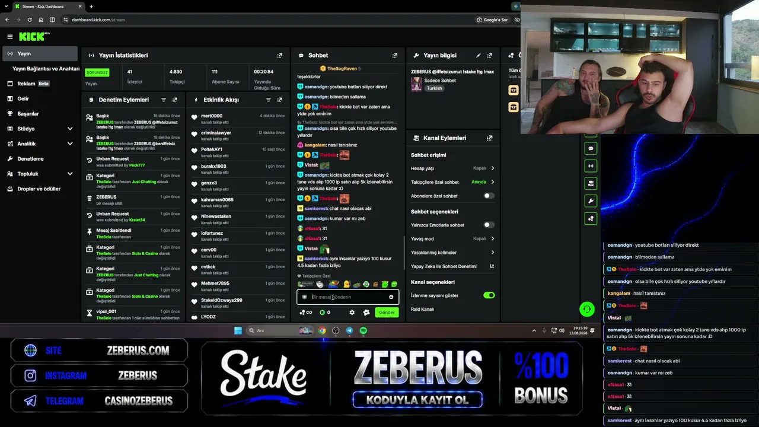Click Raid Kanalı option
The height and width of the screenshot is (427, 759).
point(422,309)
